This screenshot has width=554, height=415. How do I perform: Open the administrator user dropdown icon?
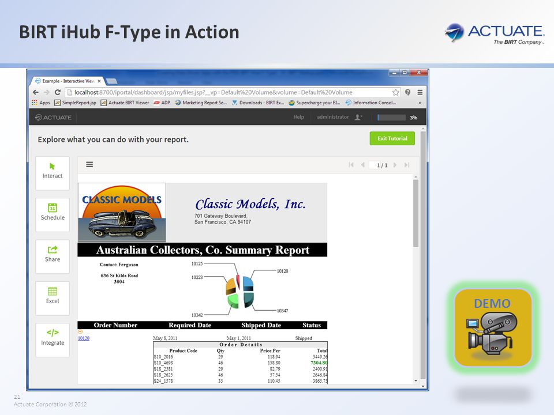coord(358,117)
